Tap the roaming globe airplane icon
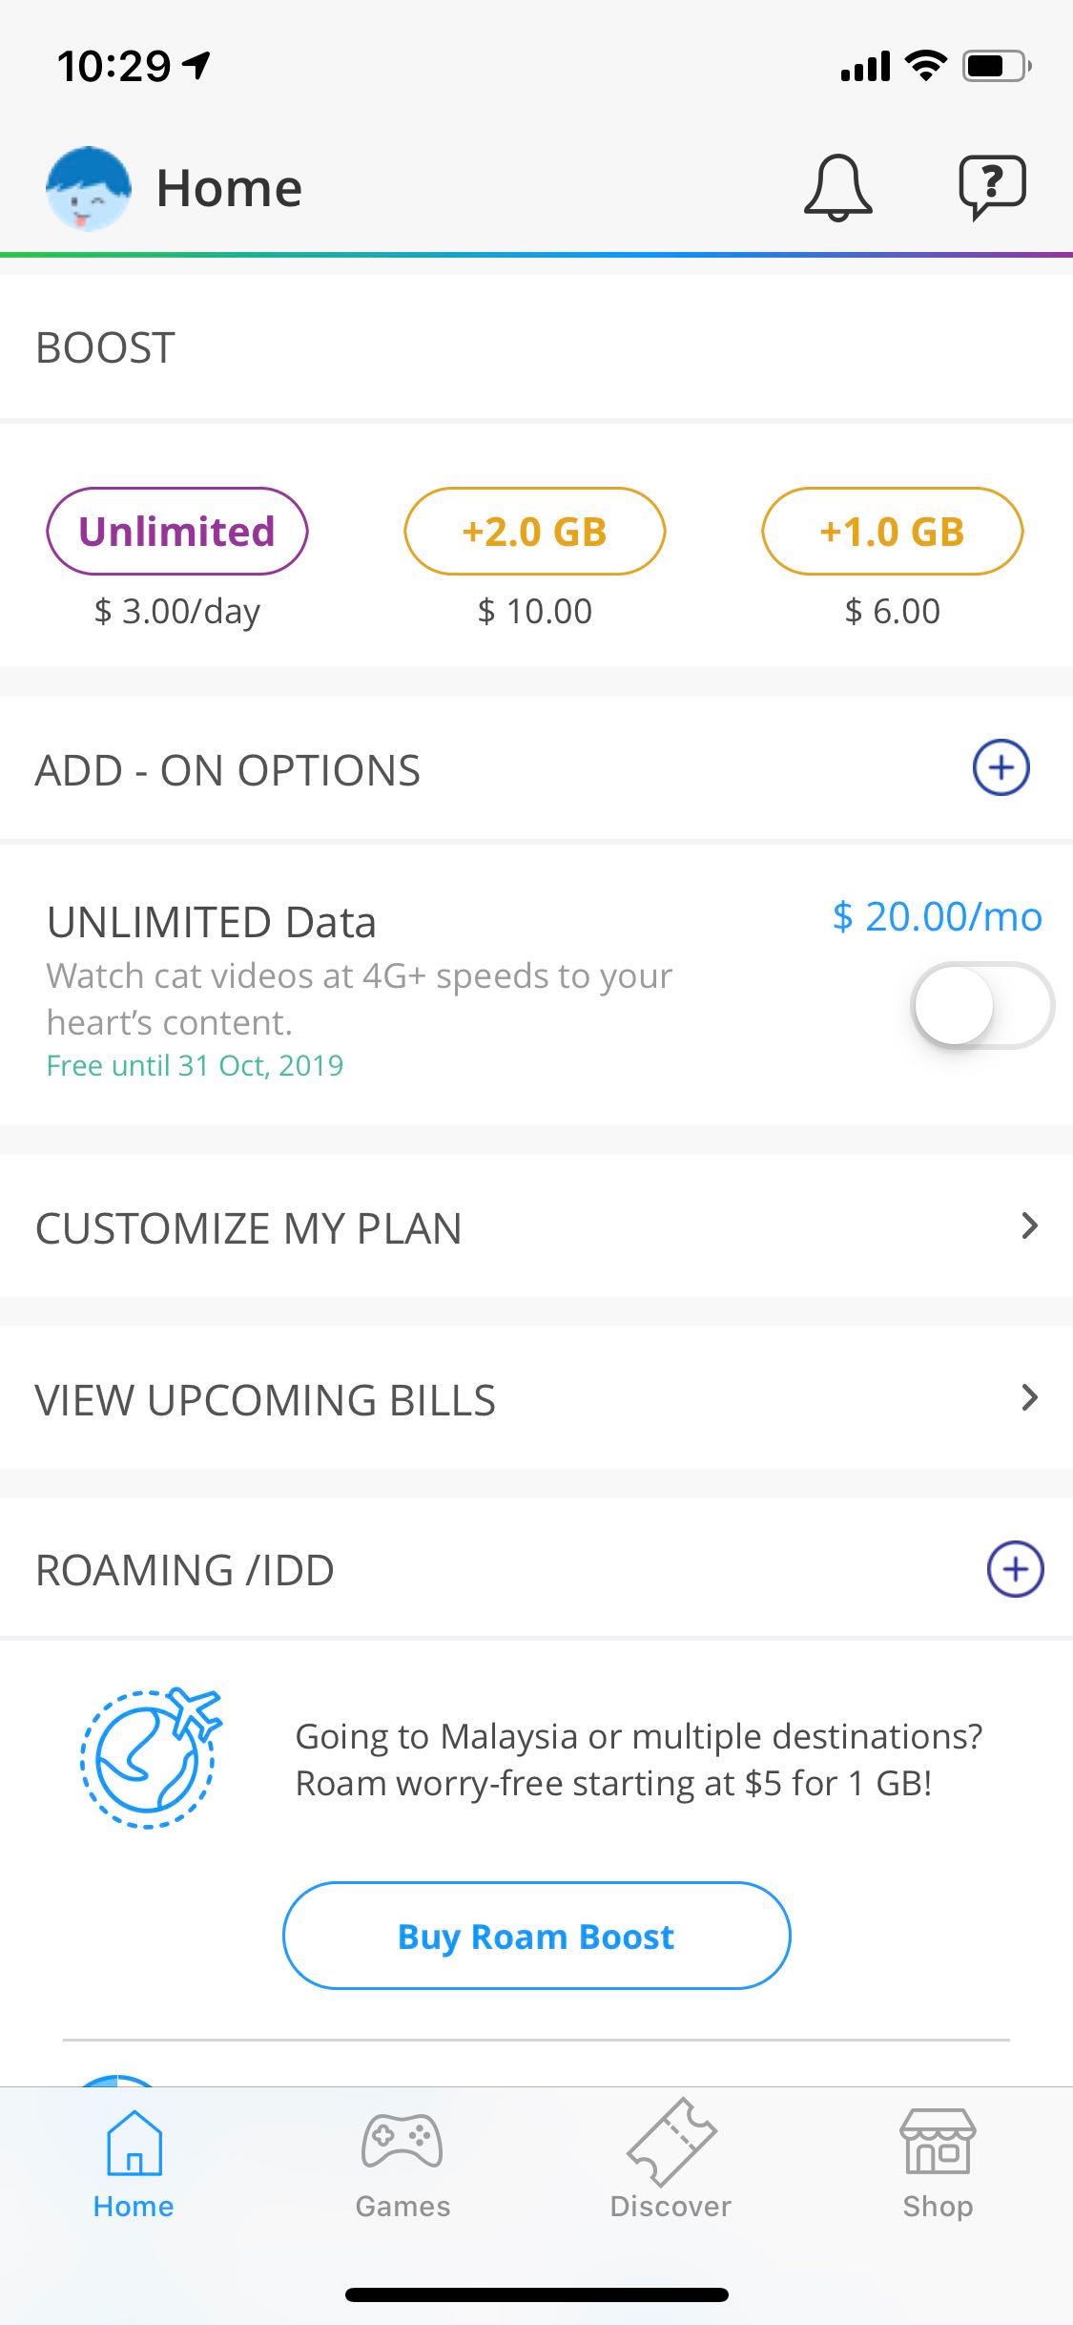Viewport: 1073px width, 2325px height. (x=151, y=1757)
